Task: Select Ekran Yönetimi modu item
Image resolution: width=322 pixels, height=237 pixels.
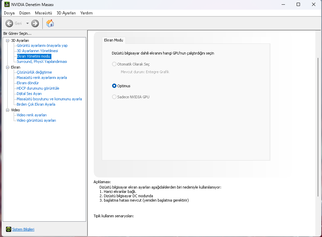Action: (x=34, y=56)
